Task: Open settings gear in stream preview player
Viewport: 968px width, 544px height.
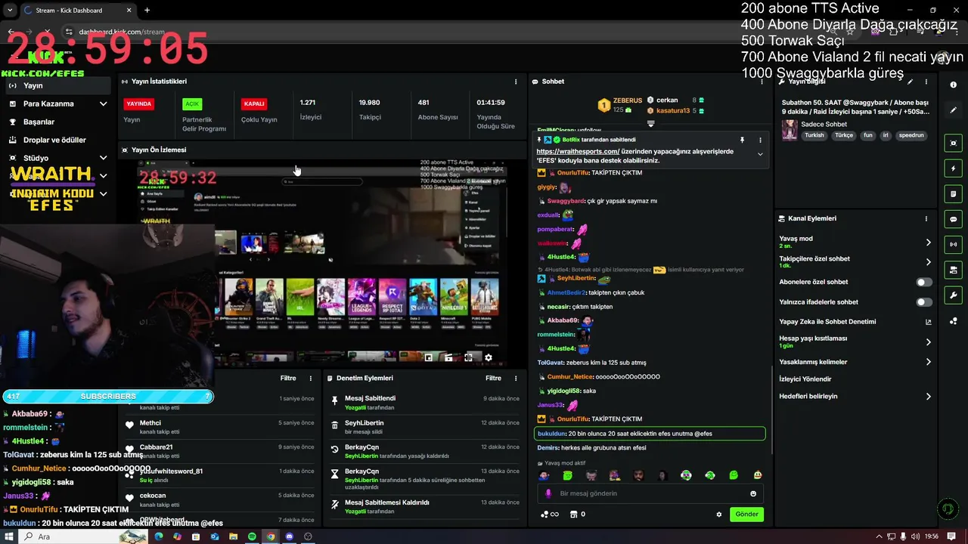Action: (x=489, y=357)
